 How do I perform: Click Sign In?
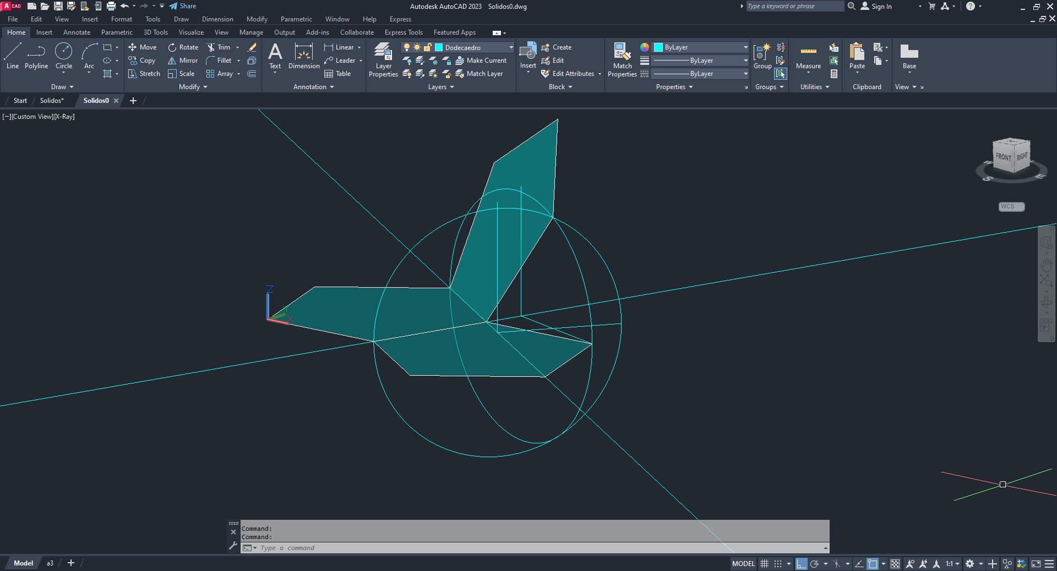881,7
